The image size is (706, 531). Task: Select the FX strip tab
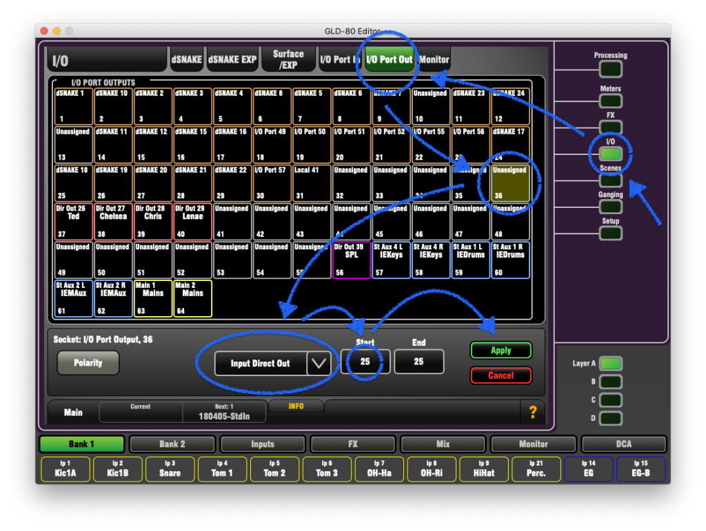coord(353,444)
